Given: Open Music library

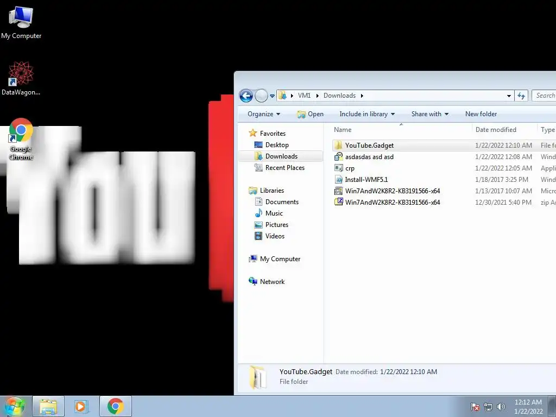Looking at the screenshot, I should coord(274,213).
